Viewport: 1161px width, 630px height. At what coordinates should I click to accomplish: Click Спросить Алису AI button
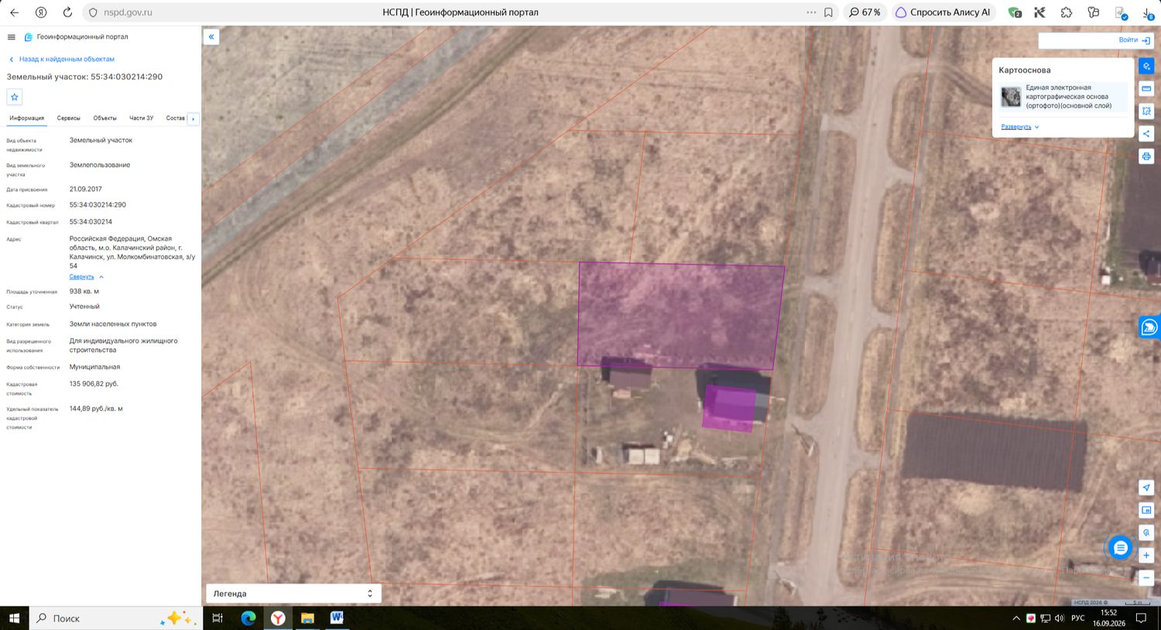(x=943, y=12)
